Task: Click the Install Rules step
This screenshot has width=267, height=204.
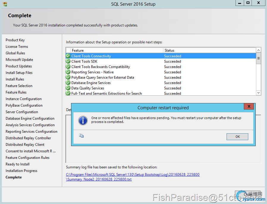Action: point(15,79)
